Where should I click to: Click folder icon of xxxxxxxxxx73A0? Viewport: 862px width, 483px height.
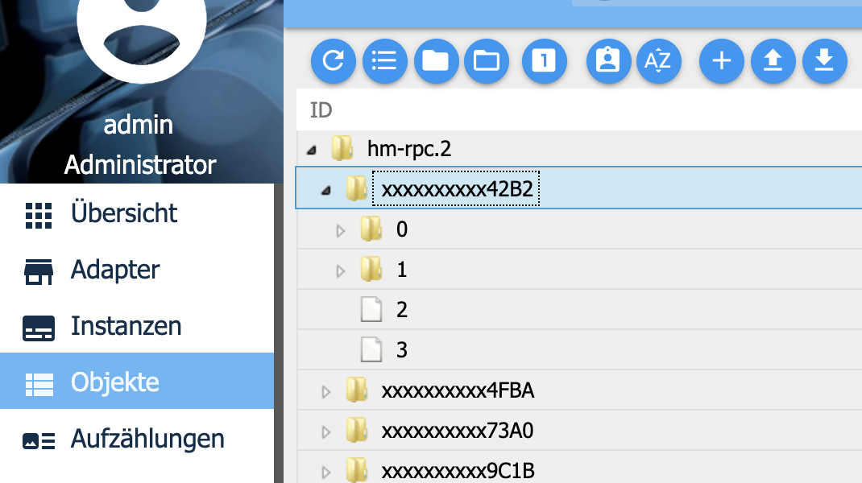coord(357,430)
